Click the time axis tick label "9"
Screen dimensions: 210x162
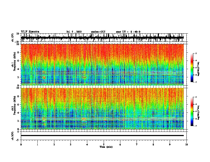coord(170,145)
